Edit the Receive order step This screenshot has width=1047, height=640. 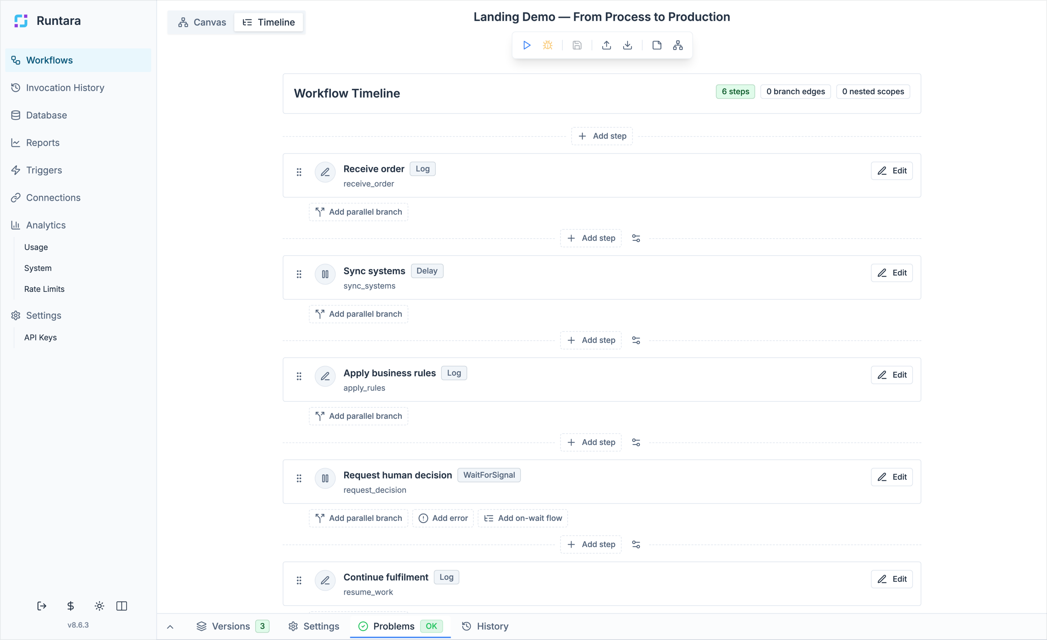[892, 171]
